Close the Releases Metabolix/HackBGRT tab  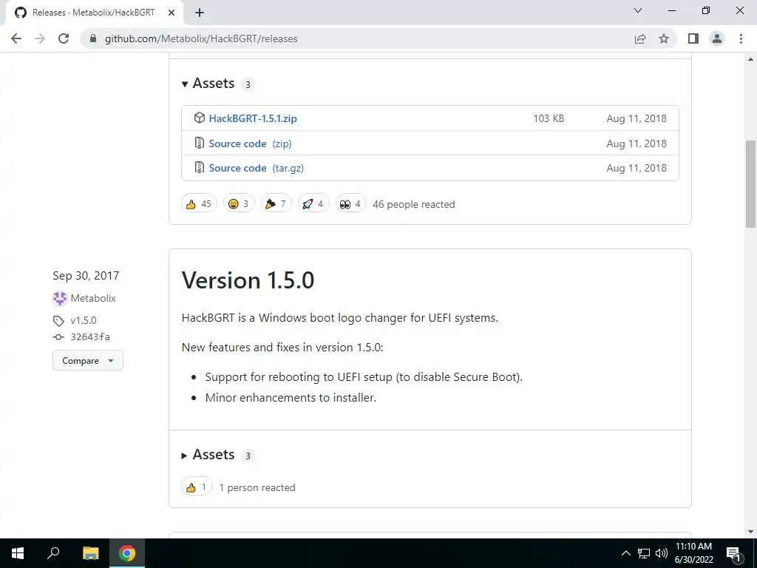[x=172, y=13]
